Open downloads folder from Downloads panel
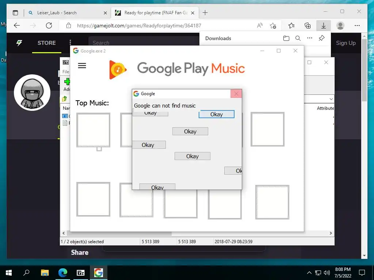Screen dimensions: 374x280 [286, 38]
